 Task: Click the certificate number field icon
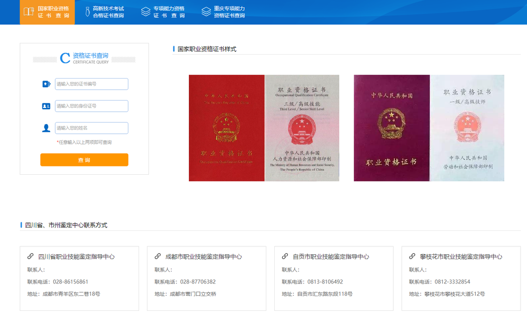coord(46,84)
